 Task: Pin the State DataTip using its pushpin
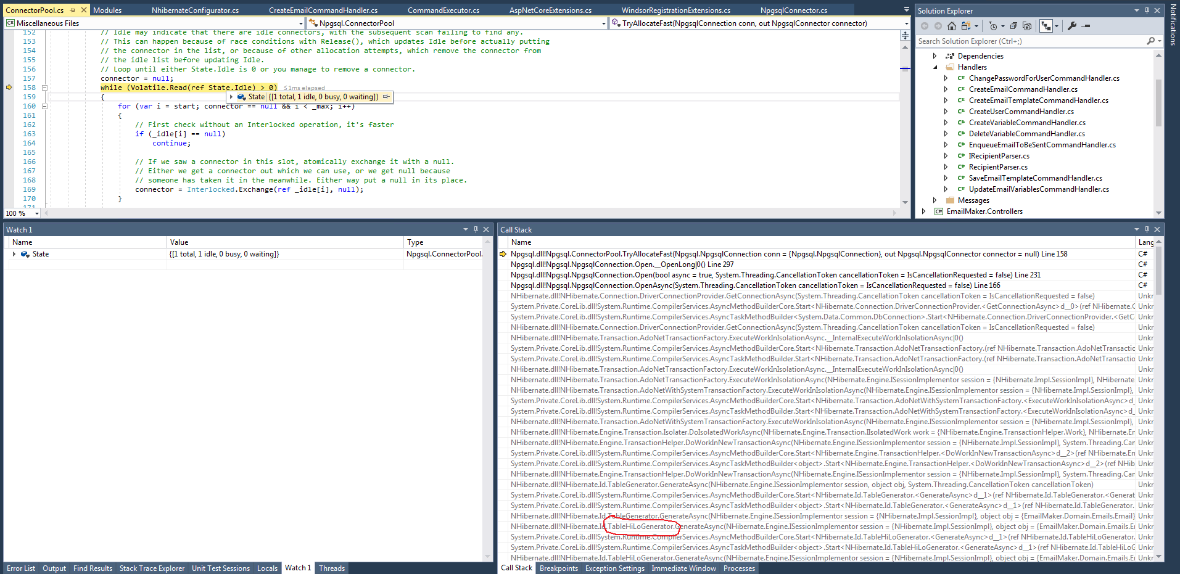click(x=386, y=97)
